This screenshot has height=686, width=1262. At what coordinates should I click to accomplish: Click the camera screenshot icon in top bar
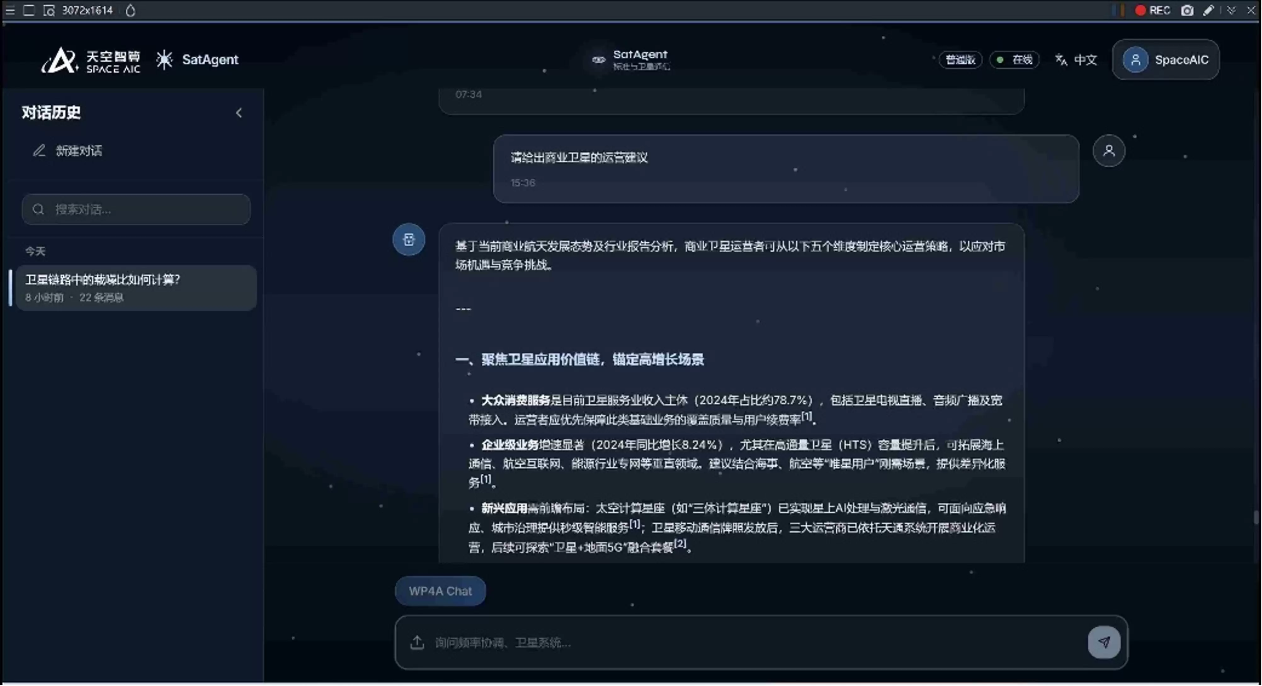tap(1186, 10)
